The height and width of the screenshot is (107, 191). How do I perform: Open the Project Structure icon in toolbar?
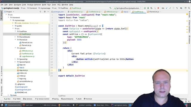point(181,8)
